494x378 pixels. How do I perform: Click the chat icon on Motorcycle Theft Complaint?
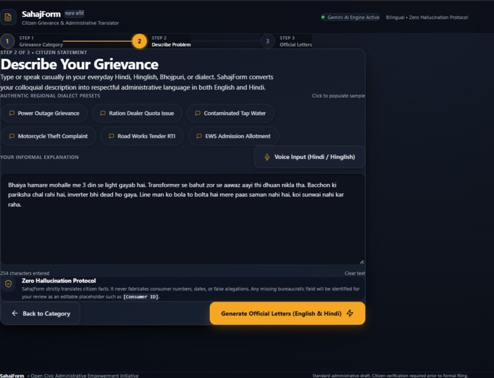click(x=12, y=137)
